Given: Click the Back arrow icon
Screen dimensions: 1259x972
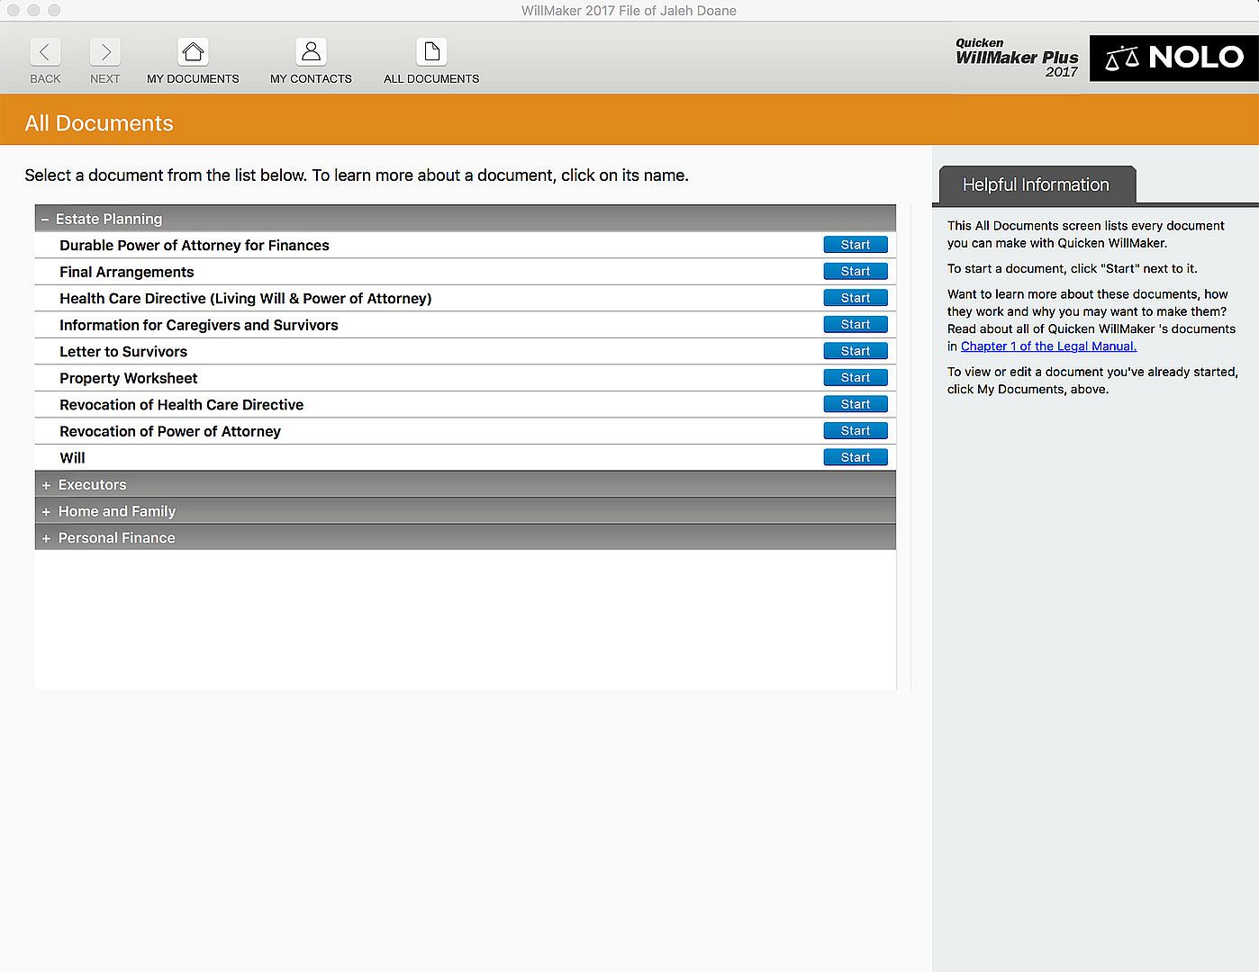Looking at the screenshot, I should tap(45, 52).
